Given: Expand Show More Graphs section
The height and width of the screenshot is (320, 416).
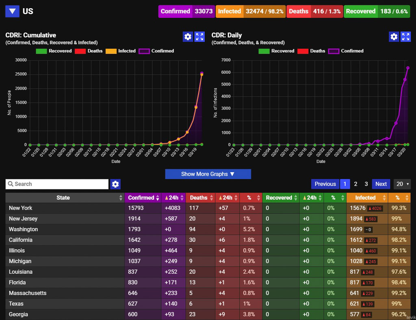Looking at the screenshot, I should point(208,174).
